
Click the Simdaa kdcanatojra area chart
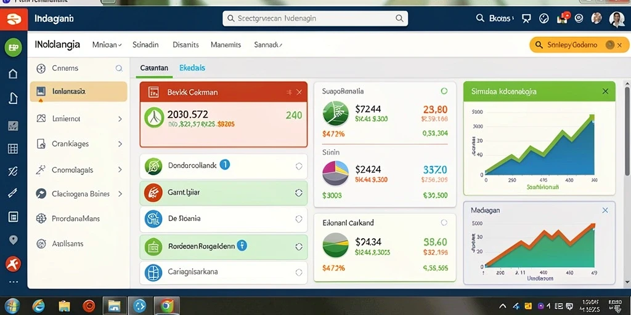point(539,144)
